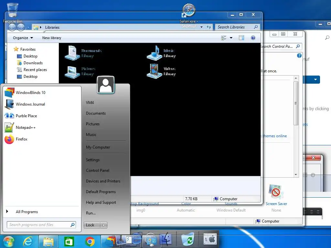The width and height of the screenshot is (331, 248).
Task: Open File Explorer taskbar icon
Action: click(x=48, y=241)
